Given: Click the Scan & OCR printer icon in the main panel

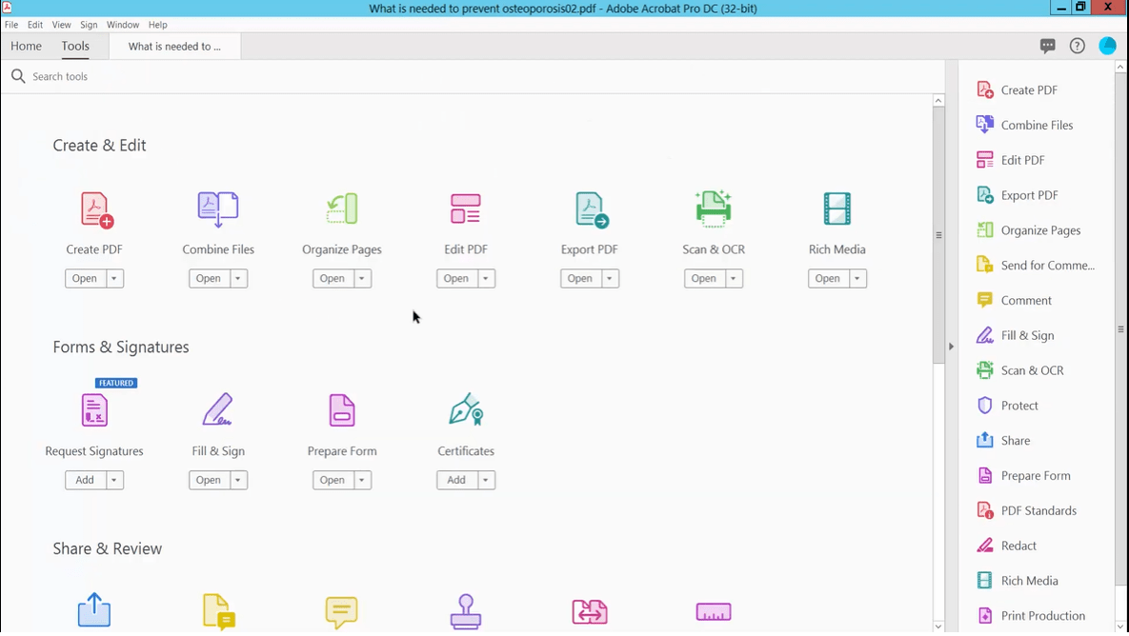Looking at the screenshot, I should [714, 209].
